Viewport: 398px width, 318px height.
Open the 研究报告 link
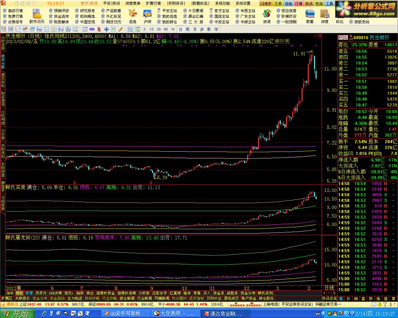(85, 11)
